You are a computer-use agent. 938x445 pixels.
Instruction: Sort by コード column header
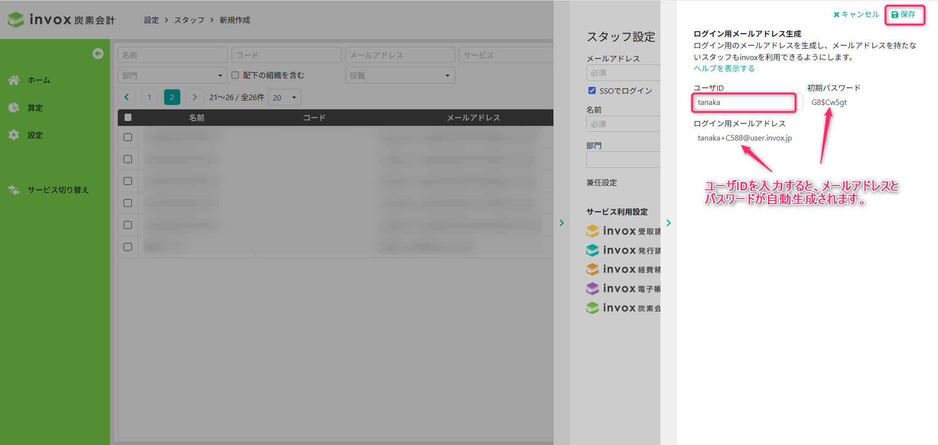314,118
